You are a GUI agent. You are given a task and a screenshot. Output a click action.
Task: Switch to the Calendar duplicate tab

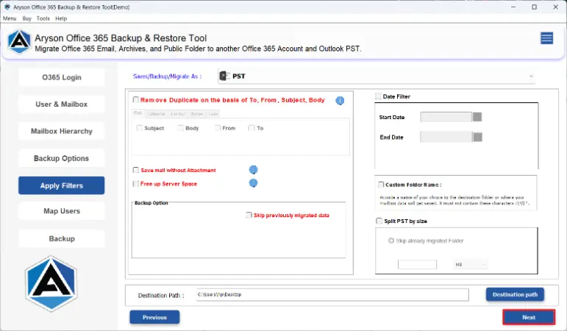pyautogui.click(x=156, y=113)
